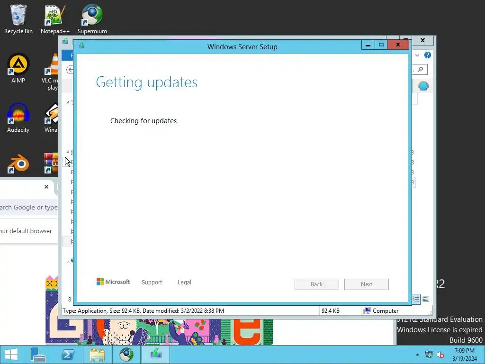The image size is (485, 364).
Task: Show hidden tray icons arrow
Action: pos(418,355)
